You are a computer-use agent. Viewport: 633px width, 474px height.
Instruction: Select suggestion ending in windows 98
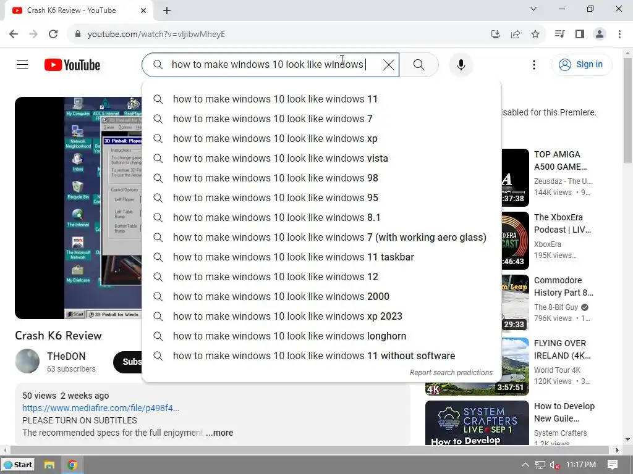coord(321,178)
